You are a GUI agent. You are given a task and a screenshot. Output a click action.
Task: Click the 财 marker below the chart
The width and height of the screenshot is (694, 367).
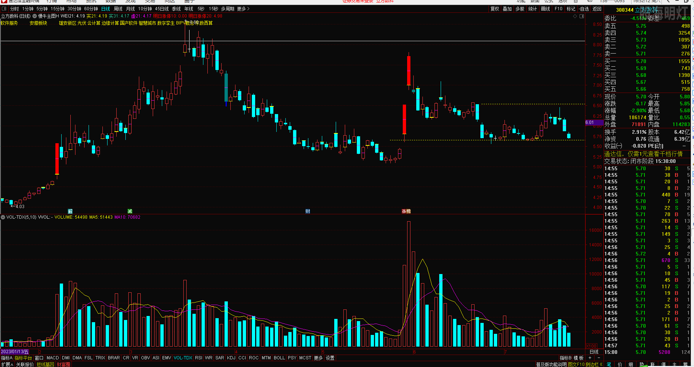coord(308,211)
